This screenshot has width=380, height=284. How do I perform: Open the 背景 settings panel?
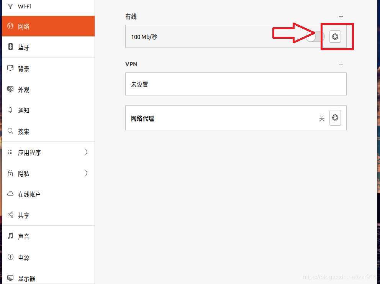(48, 68)
